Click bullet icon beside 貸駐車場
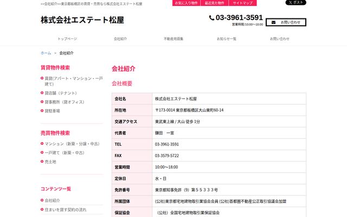This screenshot has width=347, height=217. point(42,111)
